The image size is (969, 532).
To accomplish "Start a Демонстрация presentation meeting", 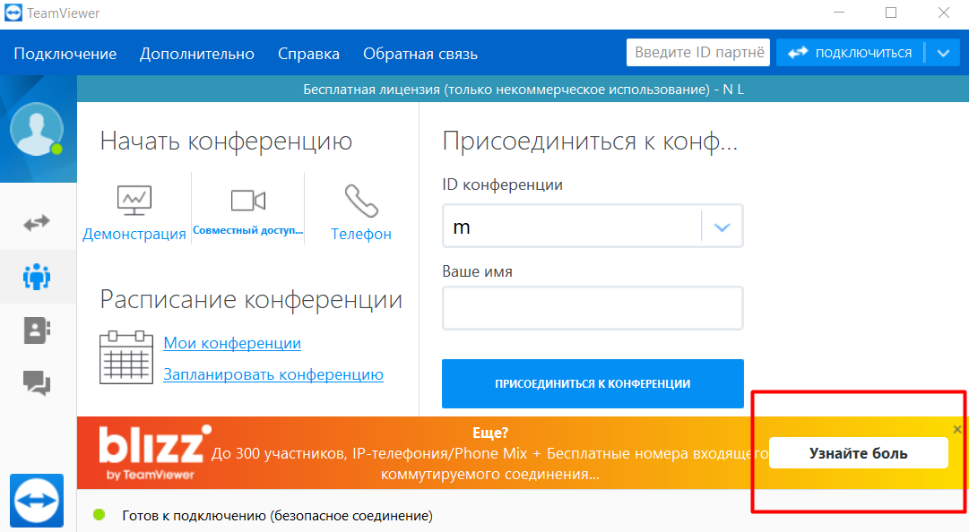I will [134, 212].
